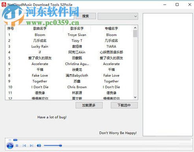Select song Fake Love in row 8
The image size is (194, 152).
click(x=40, y=76)
